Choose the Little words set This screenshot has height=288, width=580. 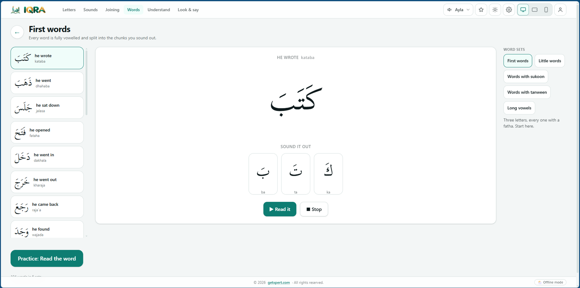pos(550,61)
